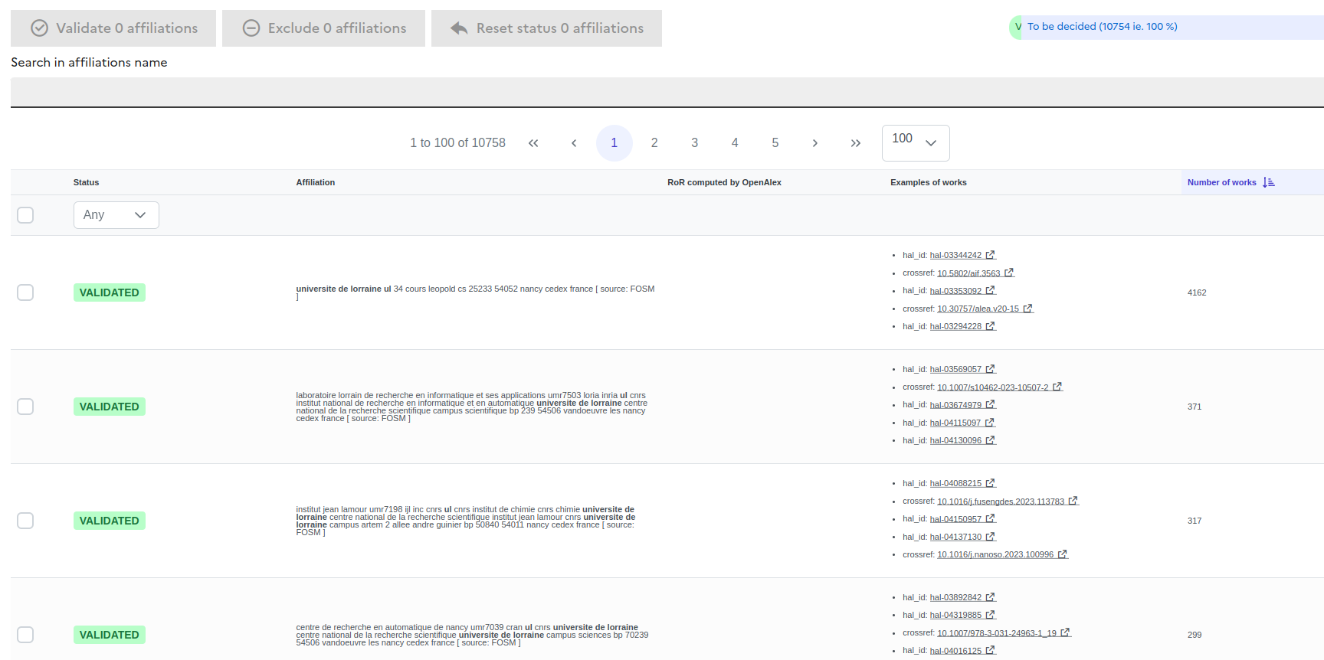Go to page 3 of results

[694, 143]
